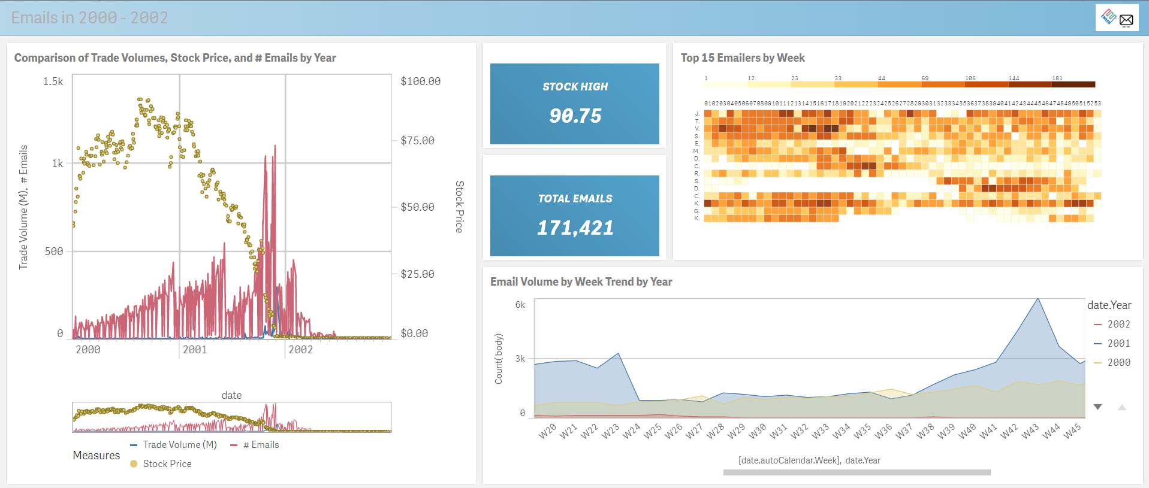Click the 'R.' emailer row label in heatmap
This screenshot has width=1149, height=488.
[x=697, y=174]
